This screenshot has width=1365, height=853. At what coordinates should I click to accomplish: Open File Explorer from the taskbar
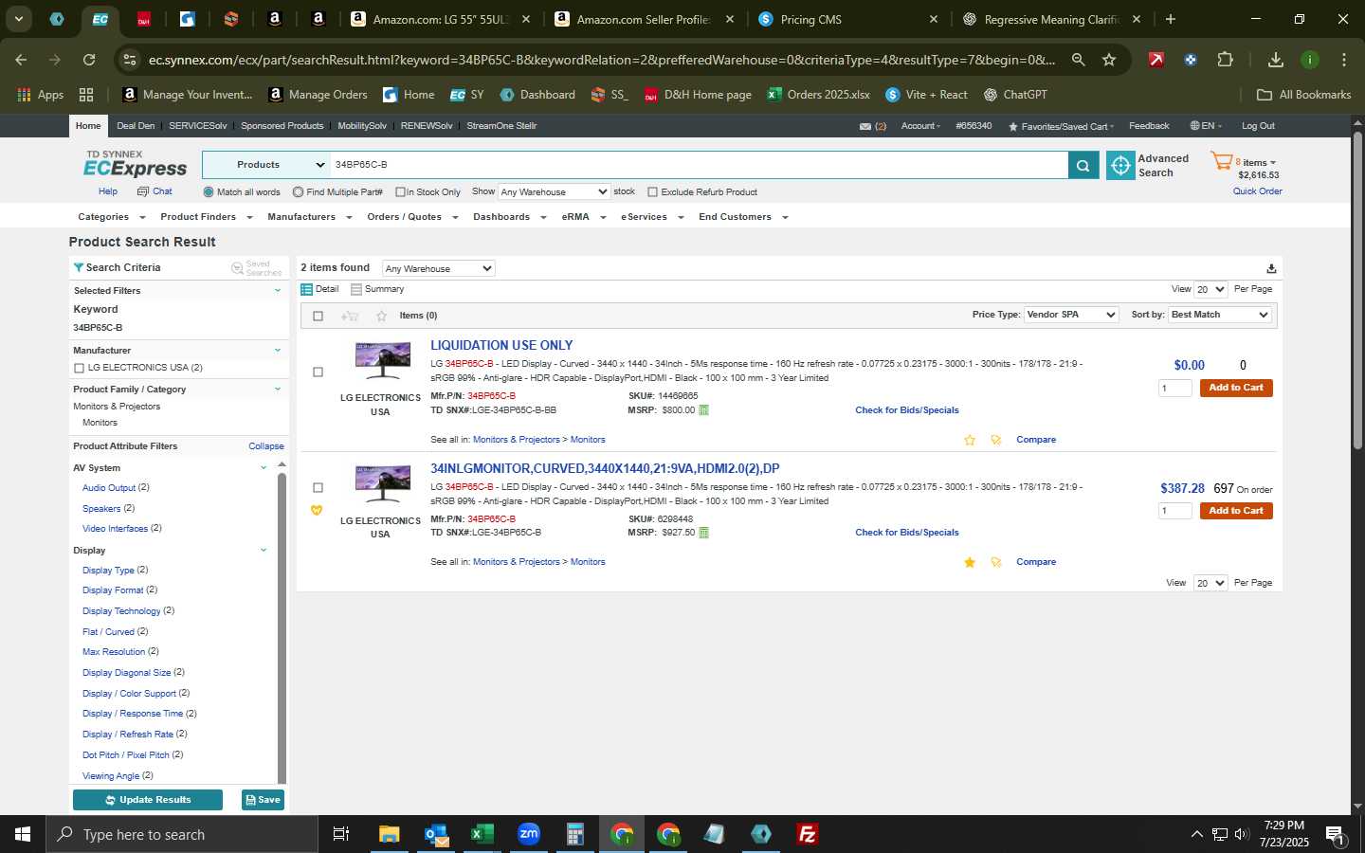click(x=389, y=834)
